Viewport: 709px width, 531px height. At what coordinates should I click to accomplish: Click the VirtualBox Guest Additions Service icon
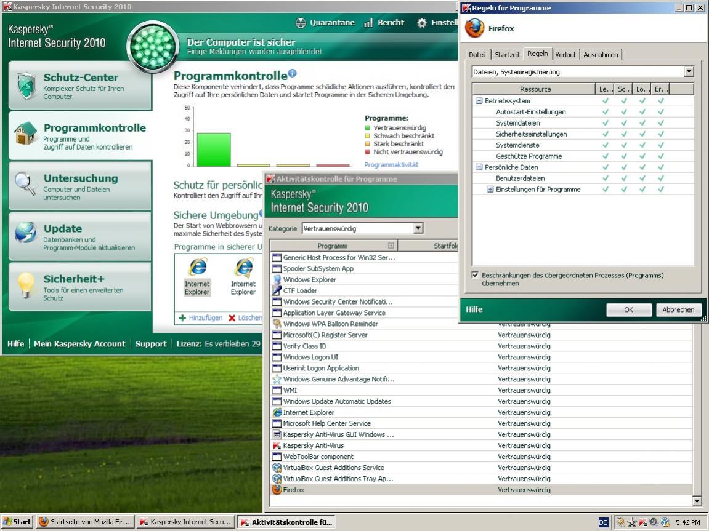pos(277,468)
